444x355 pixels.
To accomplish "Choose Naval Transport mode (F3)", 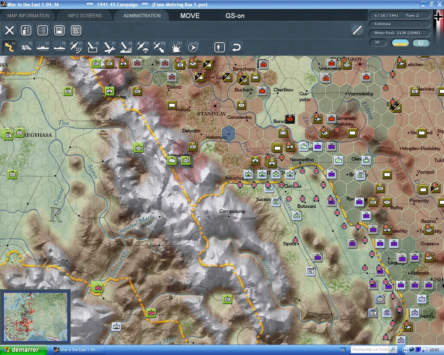I will (x=43, y=47).
